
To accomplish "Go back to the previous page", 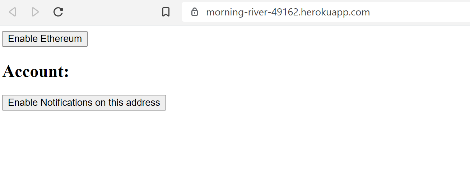I will [13, 12].
